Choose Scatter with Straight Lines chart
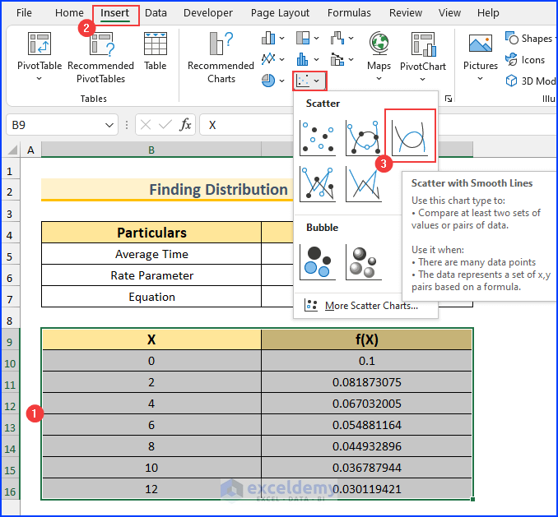Image resolution: width=558 pixels, height=517 pixels. click(363, 184)
